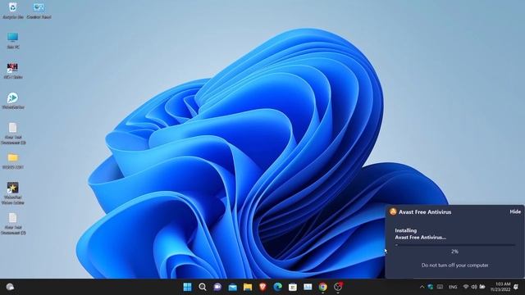Select the VideoPad Video Editor desktop shortcut
The width and height of the screenshot is (525, 295).
pos(13,193)
